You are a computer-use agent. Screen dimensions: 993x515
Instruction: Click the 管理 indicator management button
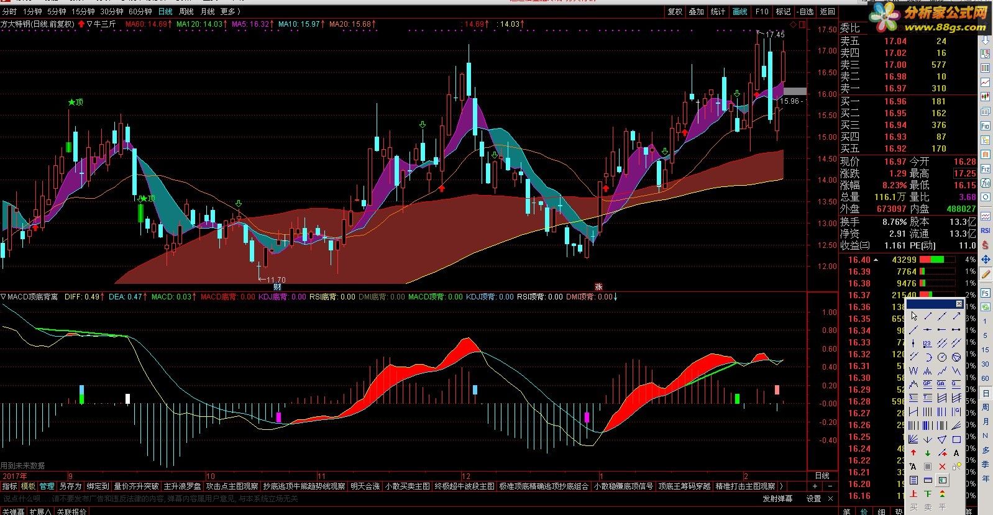tap(47, 486)
